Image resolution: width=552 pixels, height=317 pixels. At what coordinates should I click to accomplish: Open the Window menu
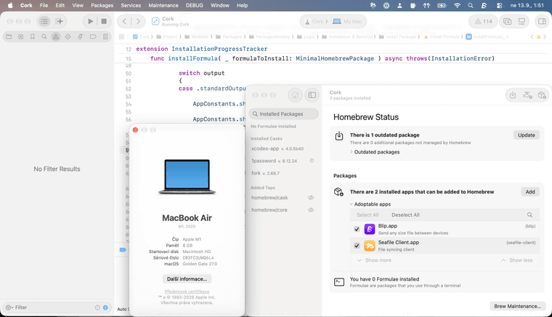tap(220, 5)
